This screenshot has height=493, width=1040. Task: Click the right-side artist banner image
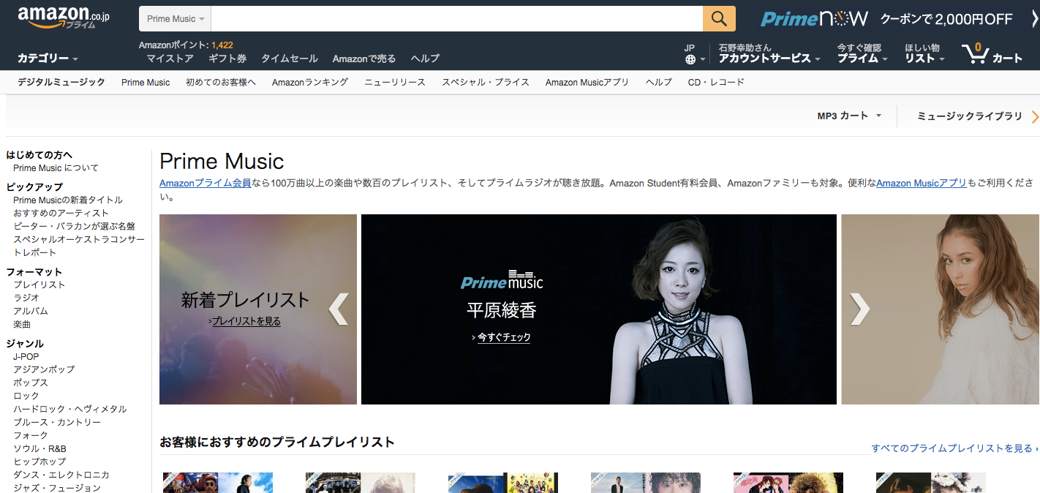point(941,309)
